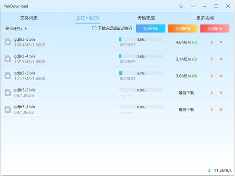Pause the gdjh3-5.bin download
The image size is (235, 176).
click(x=212, y=42)
